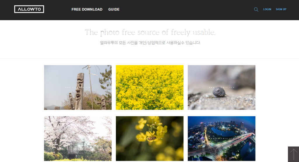Open the GUIDE menu item
Viewport: 299px width, 162px height.
click(114, 9)
